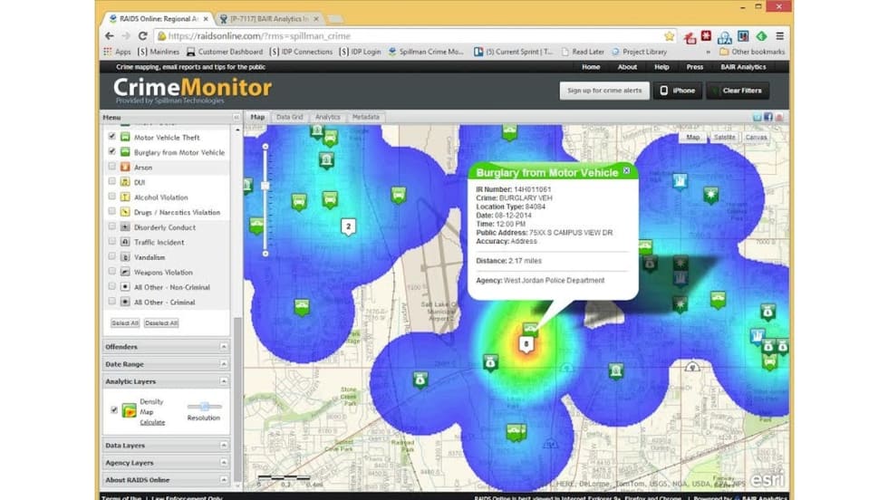Image resolution: width=888 pixels, height=500 pixels.
Task: Bookmark page with the star icon
Action: [670, 36]
